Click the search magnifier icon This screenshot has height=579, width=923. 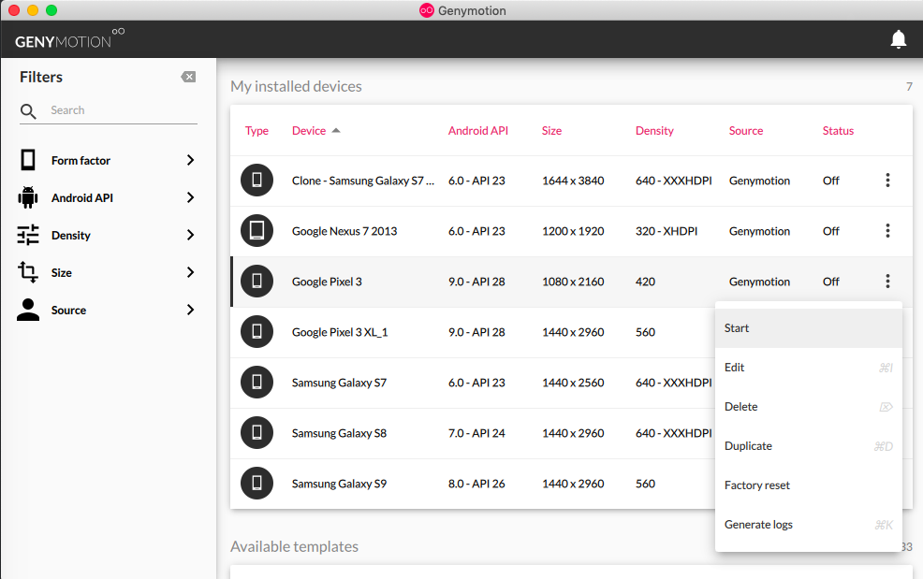coord(28,111)
